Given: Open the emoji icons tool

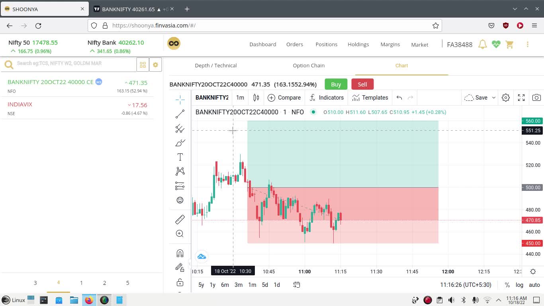Looking at the screenshot, I should 180,200.
